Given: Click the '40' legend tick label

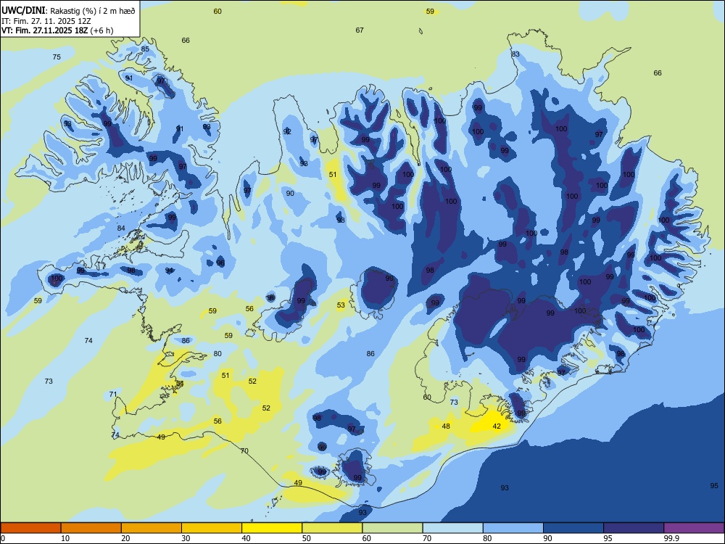Looking at the screenshot, I should click(246, 538).
